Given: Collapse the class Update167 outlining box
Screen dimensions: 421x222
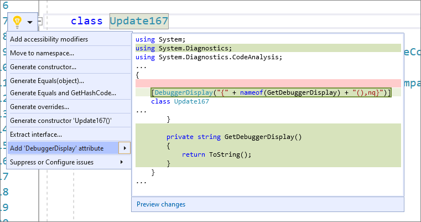Looking at the screenshot, I should click(x=40, y=21).
